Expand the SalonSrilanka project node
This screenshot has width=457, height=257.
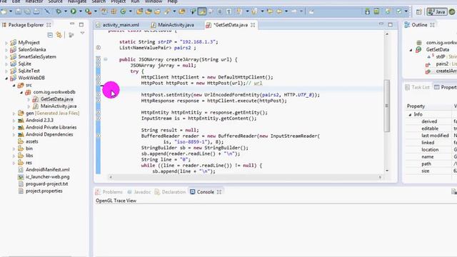coord(6,50)
